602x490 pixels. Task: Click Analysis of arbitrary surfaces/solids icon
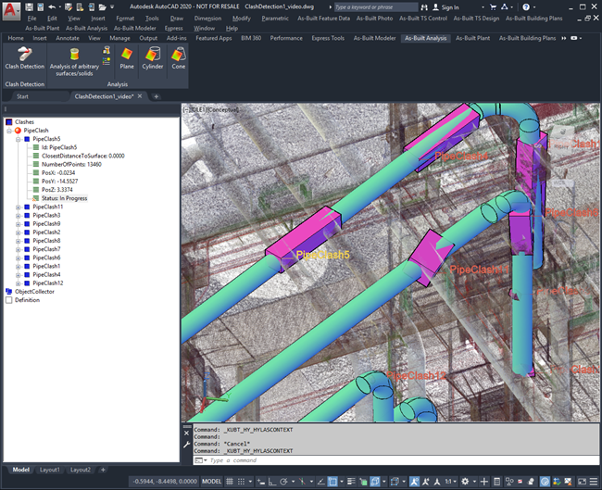(74, 54)
